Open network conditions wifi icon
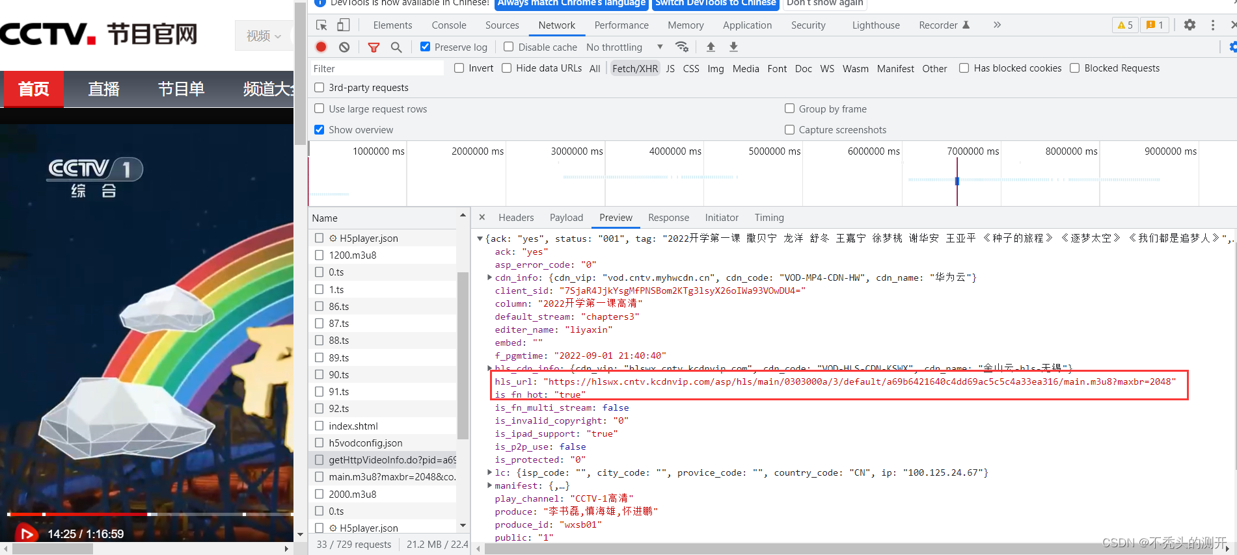Image resolution: width=1237 pixels, height=555 pixels. click(682, 47)
